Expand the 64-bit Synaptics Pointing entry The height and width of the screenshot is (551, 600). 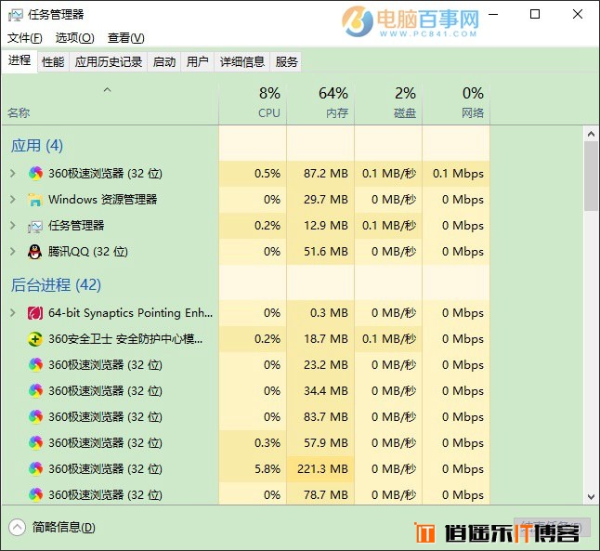13,313
